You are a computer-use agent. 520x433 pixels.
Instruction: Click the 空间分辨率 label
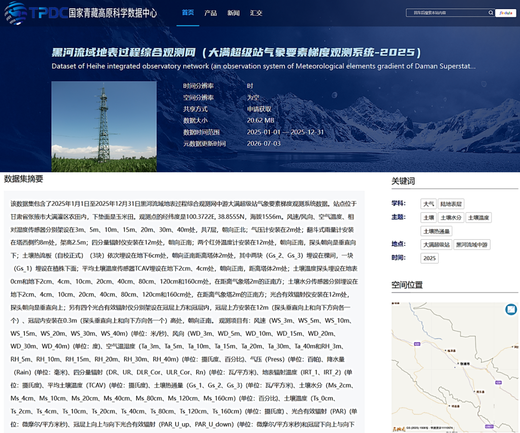click(x=198, y=97)
